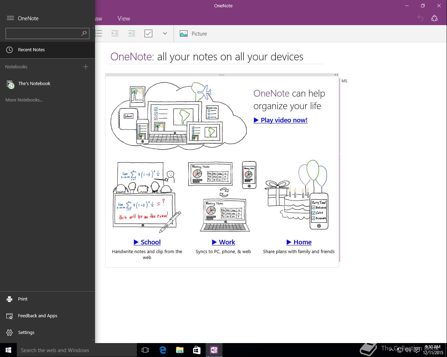Choose Print from the sidebar menu
The height and width of the screenshot is (357, 447).
(x=23, y=299)
